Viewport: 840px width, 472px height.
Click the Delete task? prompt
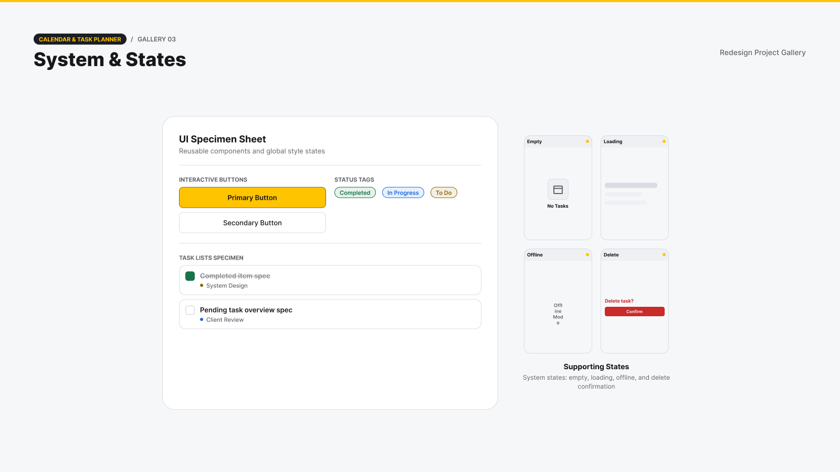[x=619, y=301]
